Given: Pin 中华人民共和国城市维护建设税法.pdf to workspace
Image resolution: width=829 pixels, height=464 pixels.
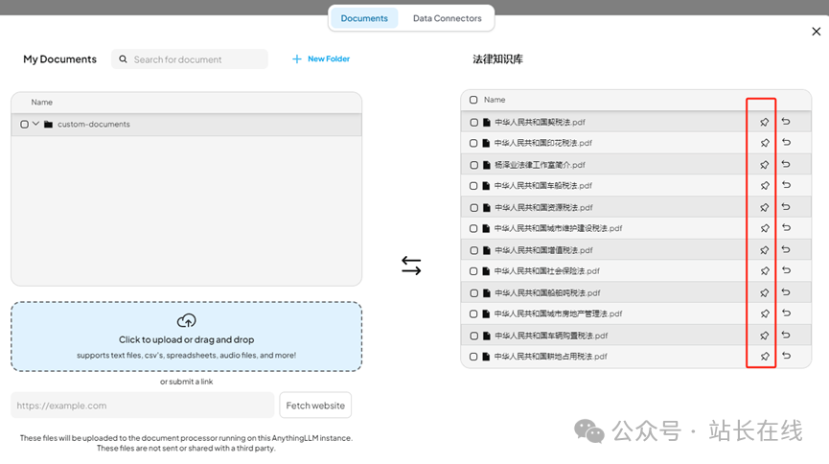Looking at the screenshot, I should click(x=765, y=228).
